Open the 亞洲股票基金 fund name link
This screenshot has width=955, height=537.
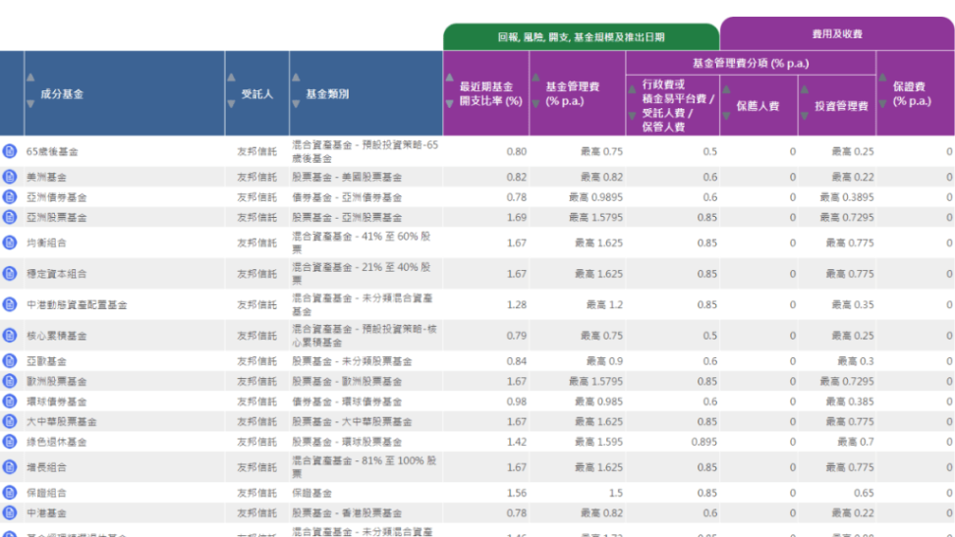[56, 217]
